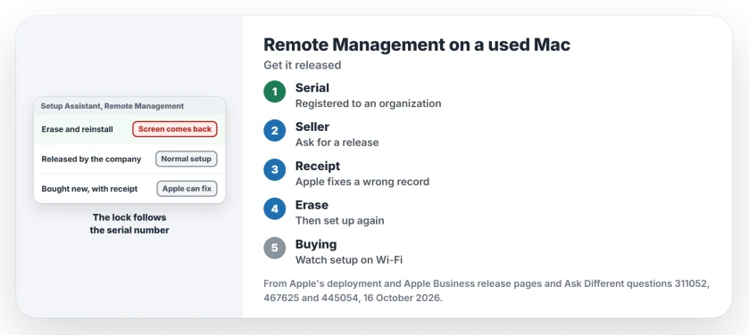Click the "Receipt" step heading
The width and height of the screenshot is (749, 335).
318,166
